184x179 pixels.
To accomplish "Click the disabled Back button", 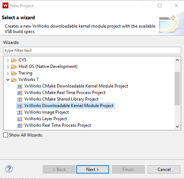I will coord(59,169).
